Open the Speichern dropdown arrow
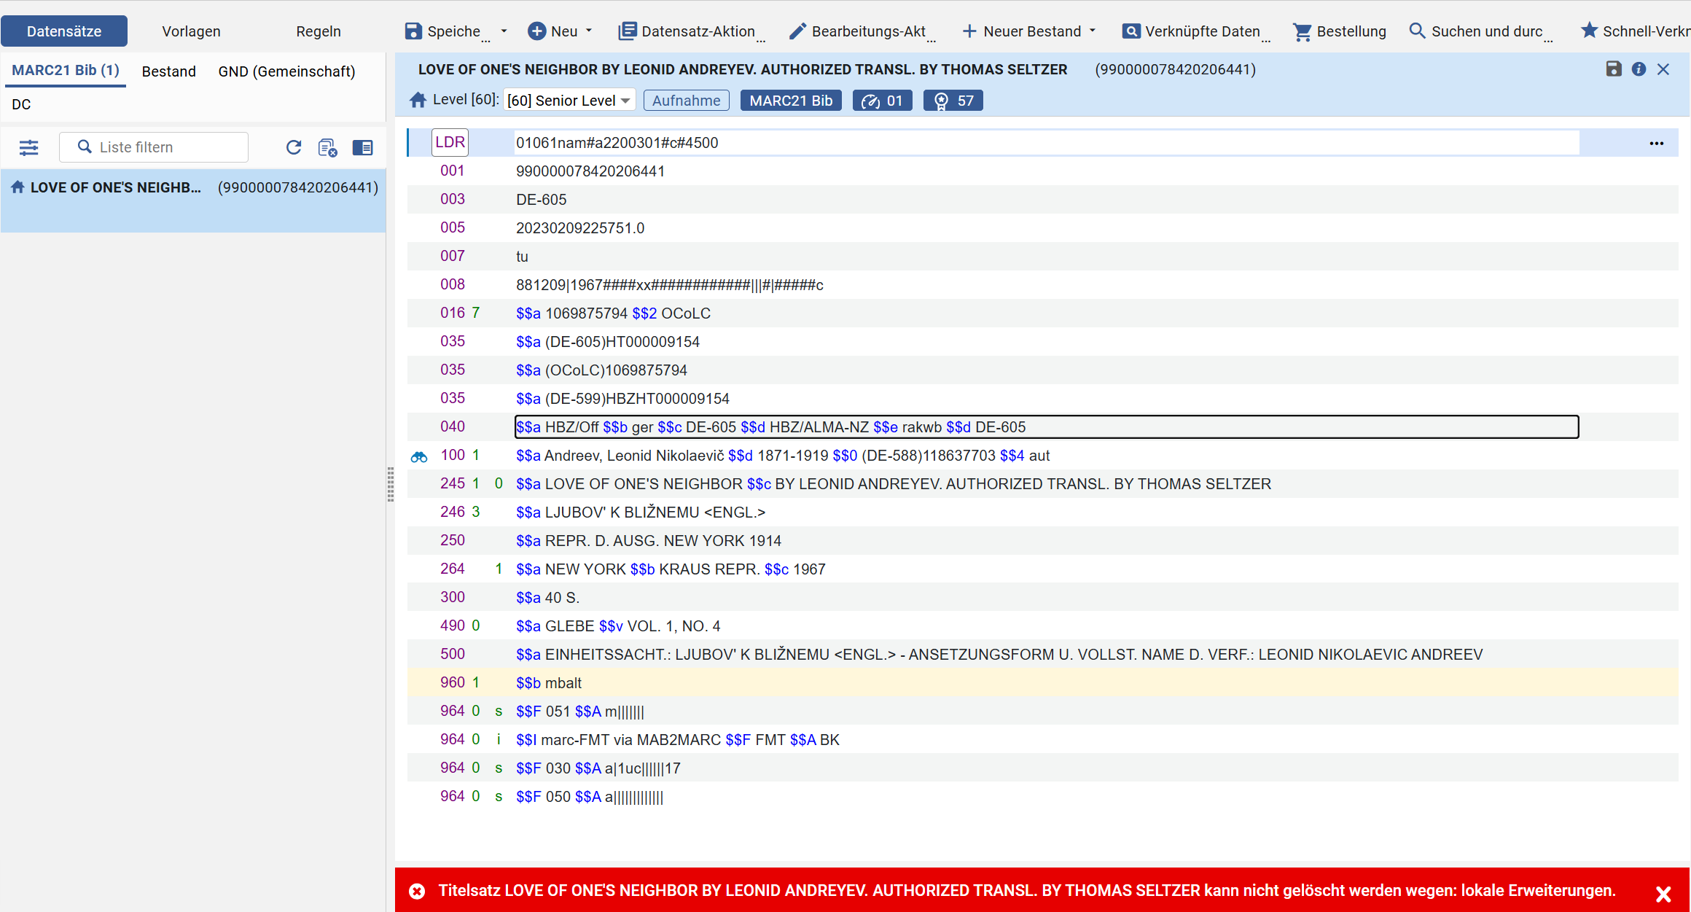 click(x=504, y=31)
